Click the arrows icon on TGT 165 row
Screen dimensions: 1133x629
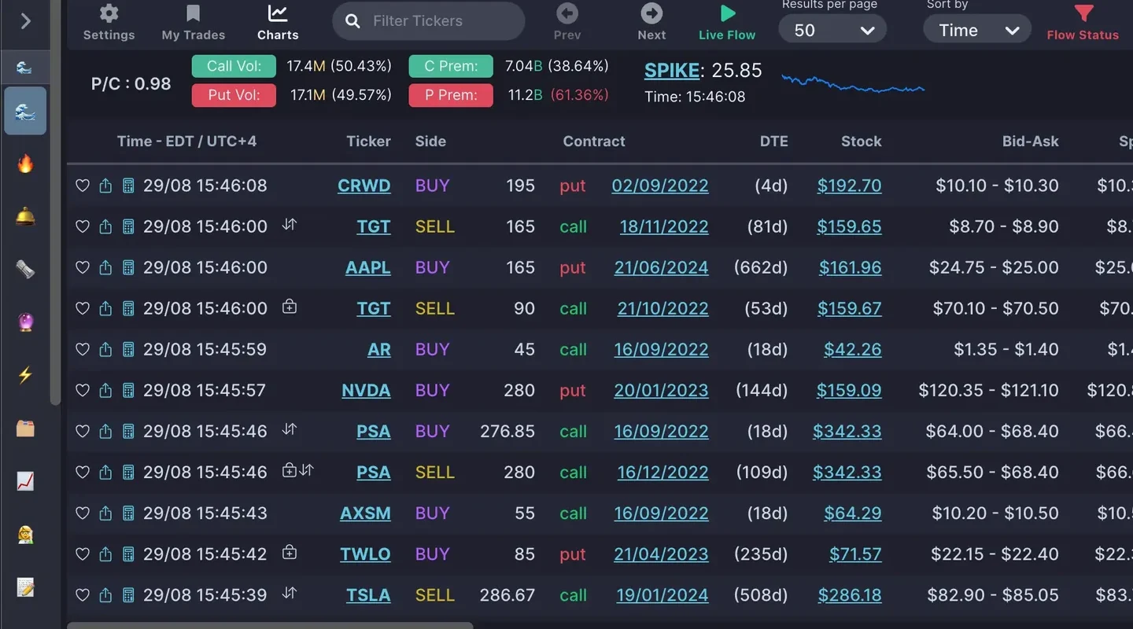[290, 224]
